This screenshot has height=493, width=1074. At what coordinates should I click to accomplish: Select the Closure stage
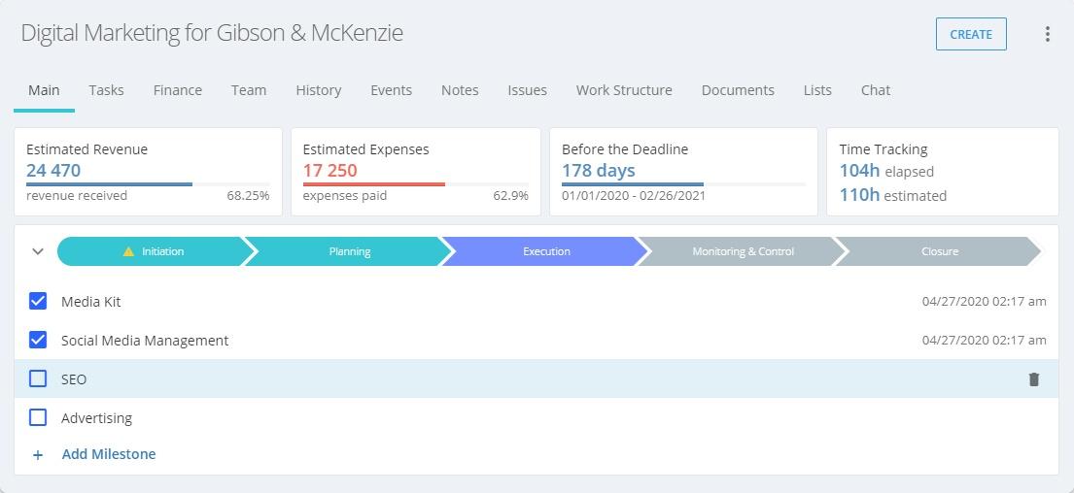pyautogui.click(x=940, y=251)
